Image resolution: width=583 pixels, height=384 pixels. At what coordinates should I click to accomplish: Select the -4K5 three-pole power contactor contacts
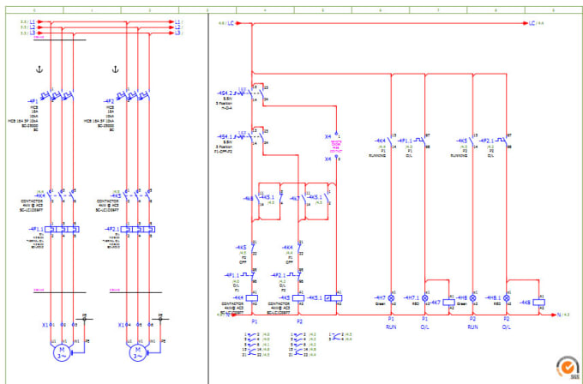click(138, 196)
